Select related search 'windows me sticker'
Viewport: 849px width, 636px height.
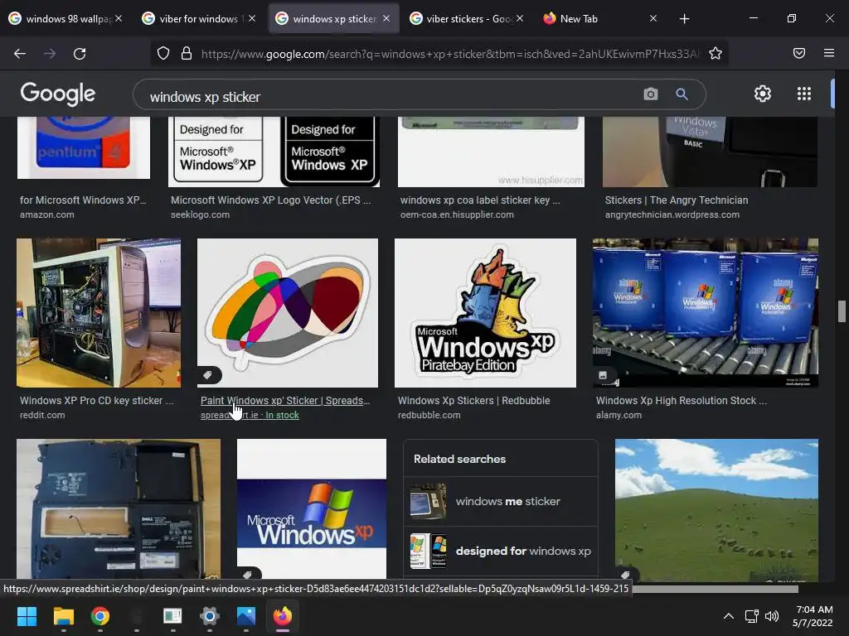point(500,501)
